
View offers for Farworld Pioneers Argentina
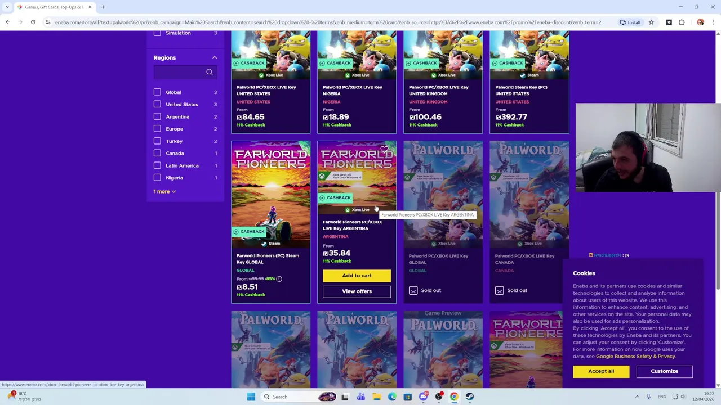pos(357,291)
